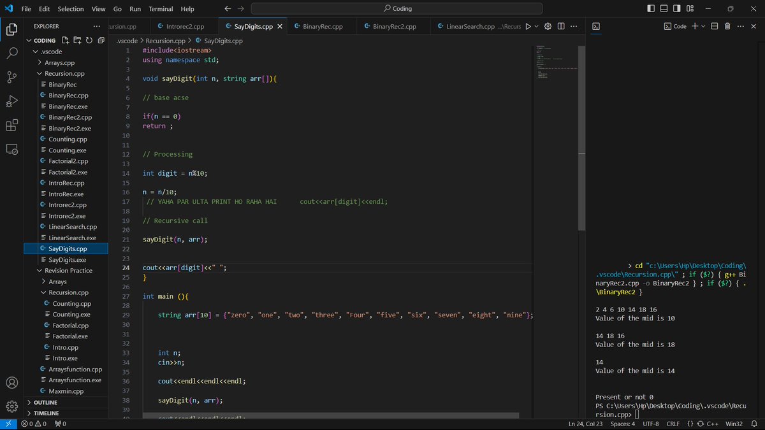Customize layout from title bar
The height and width of the screenshot is (430, 765).
pyautogui.click(x=690, y=9)
